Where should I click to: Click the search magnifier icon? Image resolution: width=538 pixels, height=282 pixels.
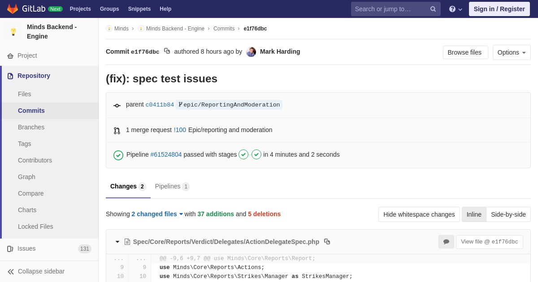coord(433,9)
